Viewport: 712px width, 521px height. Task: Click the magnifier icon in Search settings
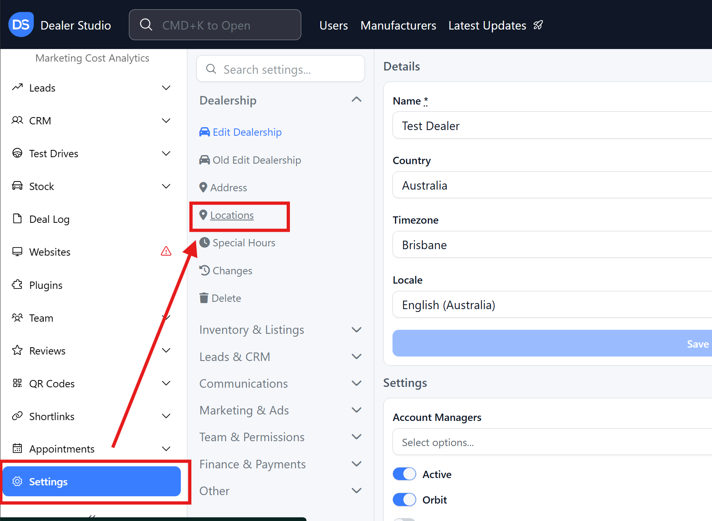point(211,69)
